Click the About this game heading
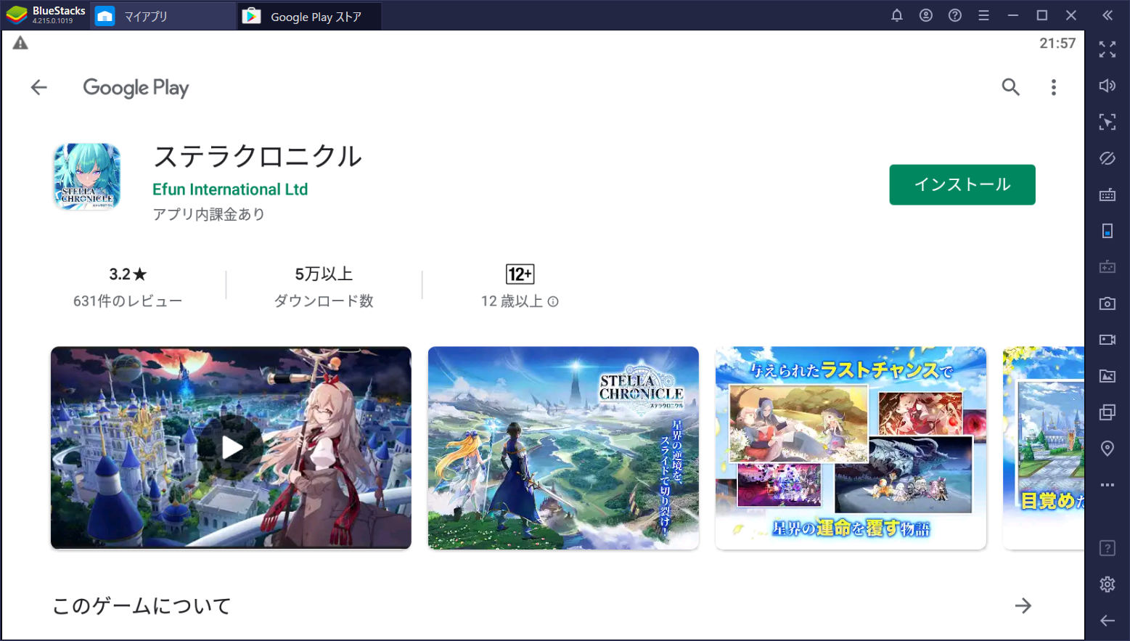The image size is (1130, 641). [142, 605]
